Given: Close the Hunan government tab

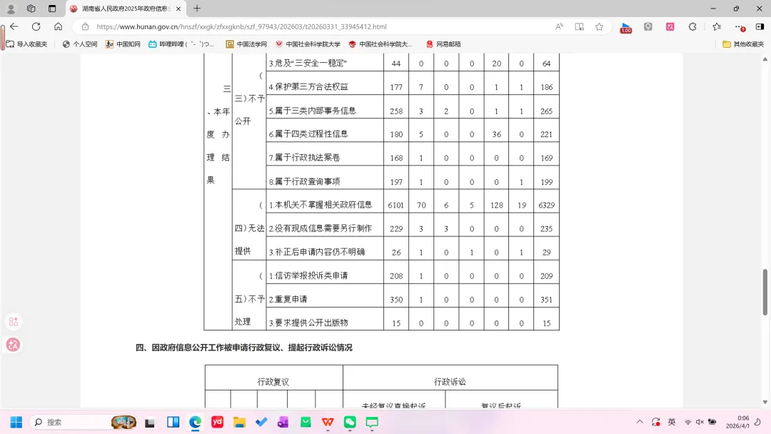Looking at the screenshot, I should (178, 9).
